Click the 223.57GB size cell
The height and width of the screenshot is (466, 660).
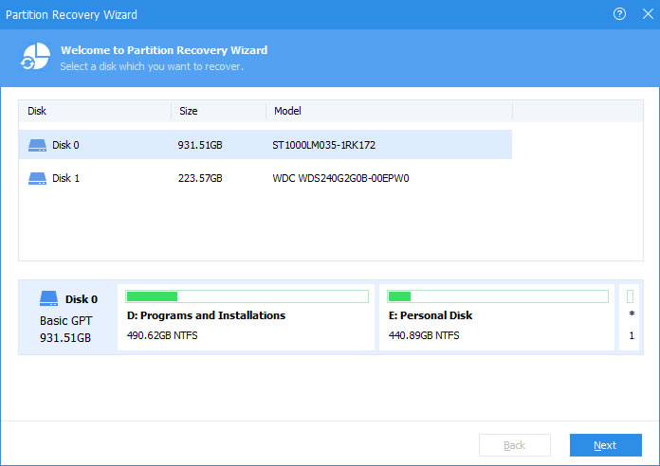[x=200, y=178]
